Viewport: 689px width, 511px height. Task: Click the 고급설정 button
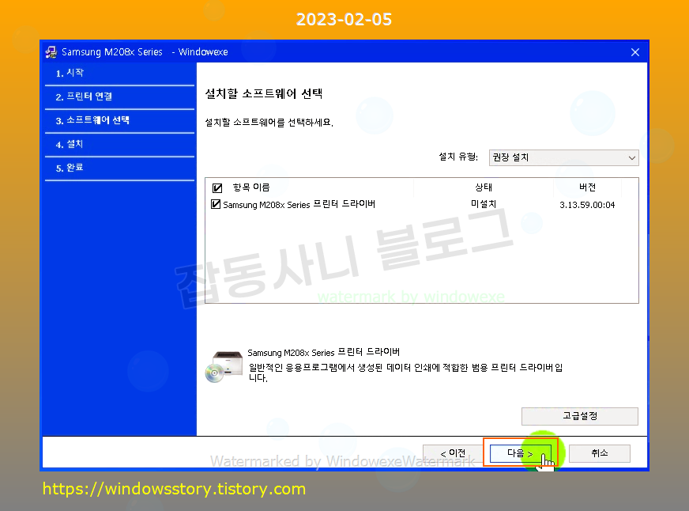(x=580, y=416)
